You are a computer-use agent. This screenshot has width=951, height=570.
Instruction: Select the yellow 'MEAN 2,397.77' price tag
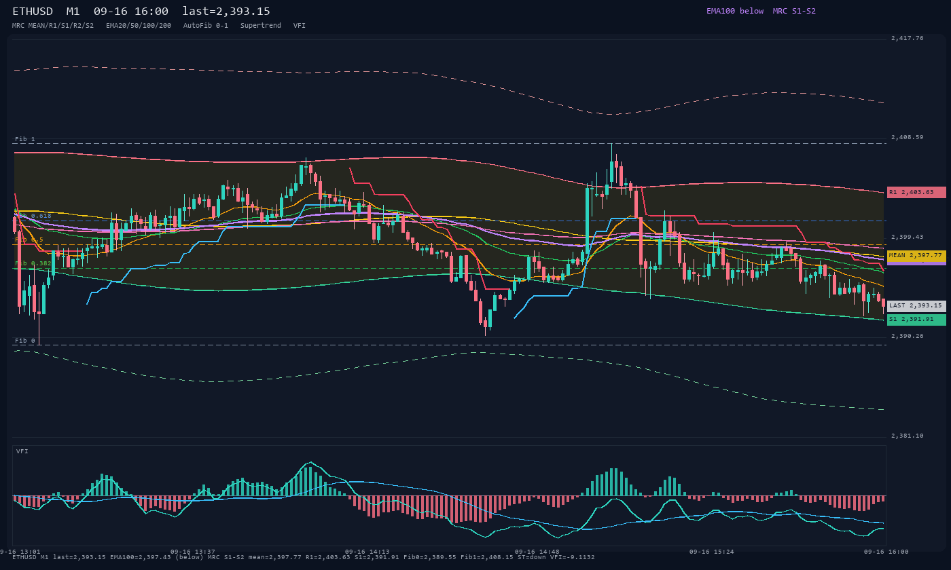point(916,256)
